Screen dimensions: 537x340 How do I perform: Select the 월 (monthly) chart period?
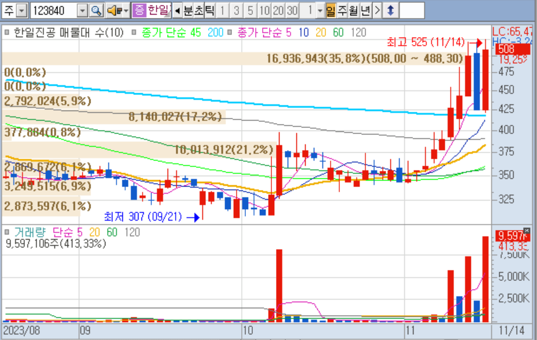pyautogui.click(x=353, y=10)
